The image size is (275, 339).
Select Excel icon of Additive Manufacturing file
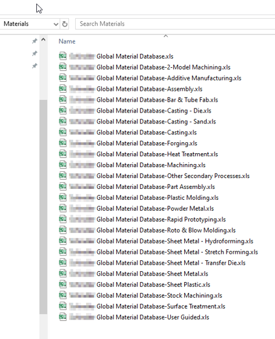[63, 77]
